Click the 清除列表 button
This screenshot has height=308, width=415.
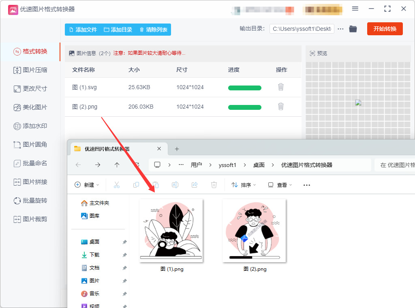(154, 30)
